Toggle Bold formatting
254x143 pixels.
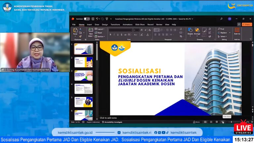coord(110,35)
